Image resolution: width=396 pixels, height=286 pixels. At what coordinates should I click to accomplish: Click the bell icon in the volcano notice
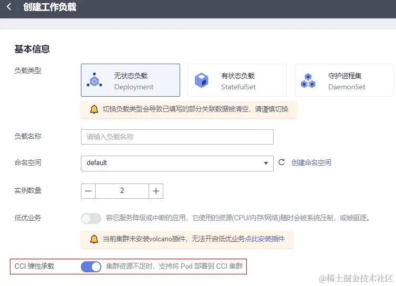[94, 239]
